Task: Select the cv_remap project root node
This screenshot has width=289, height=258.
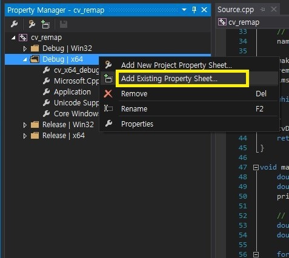Action: (x=46, y=38)
